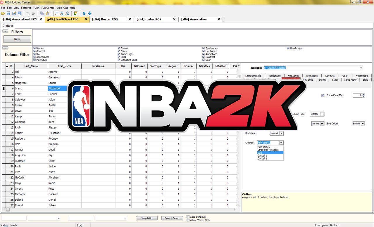Image resolution: width=374 pixels, height=227 pixels.
Task: Sort by the IsDraftee column header
Action: coord(204,66)
